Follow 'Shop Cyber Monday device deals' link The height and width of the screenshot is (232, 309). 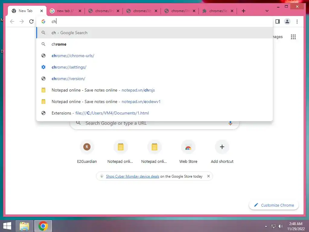coord(132,176)
